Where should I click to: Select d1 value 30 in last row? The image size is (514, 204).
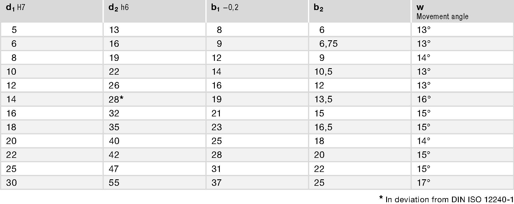coord(11,183)
